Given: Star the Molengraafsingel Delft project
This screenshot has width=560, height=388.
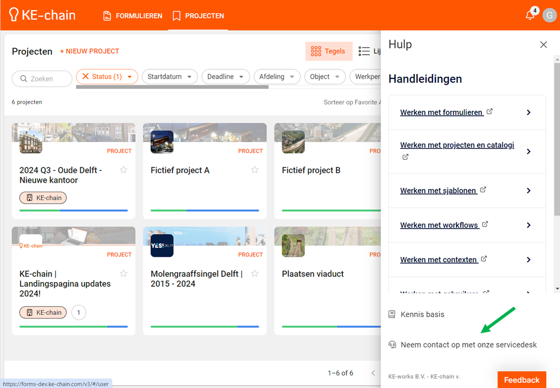Looking at the screenshot, I should pos(255,274).
